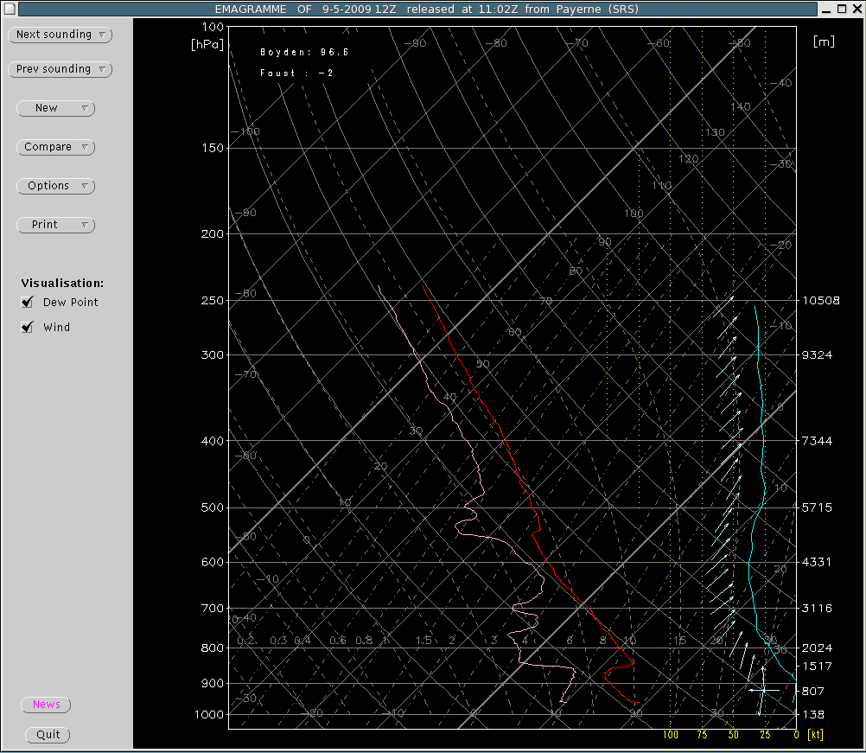The height and width of the screenshot is (753, 866).
Task: Click the 5715 altitude label
Action: (x=817, y=507)
